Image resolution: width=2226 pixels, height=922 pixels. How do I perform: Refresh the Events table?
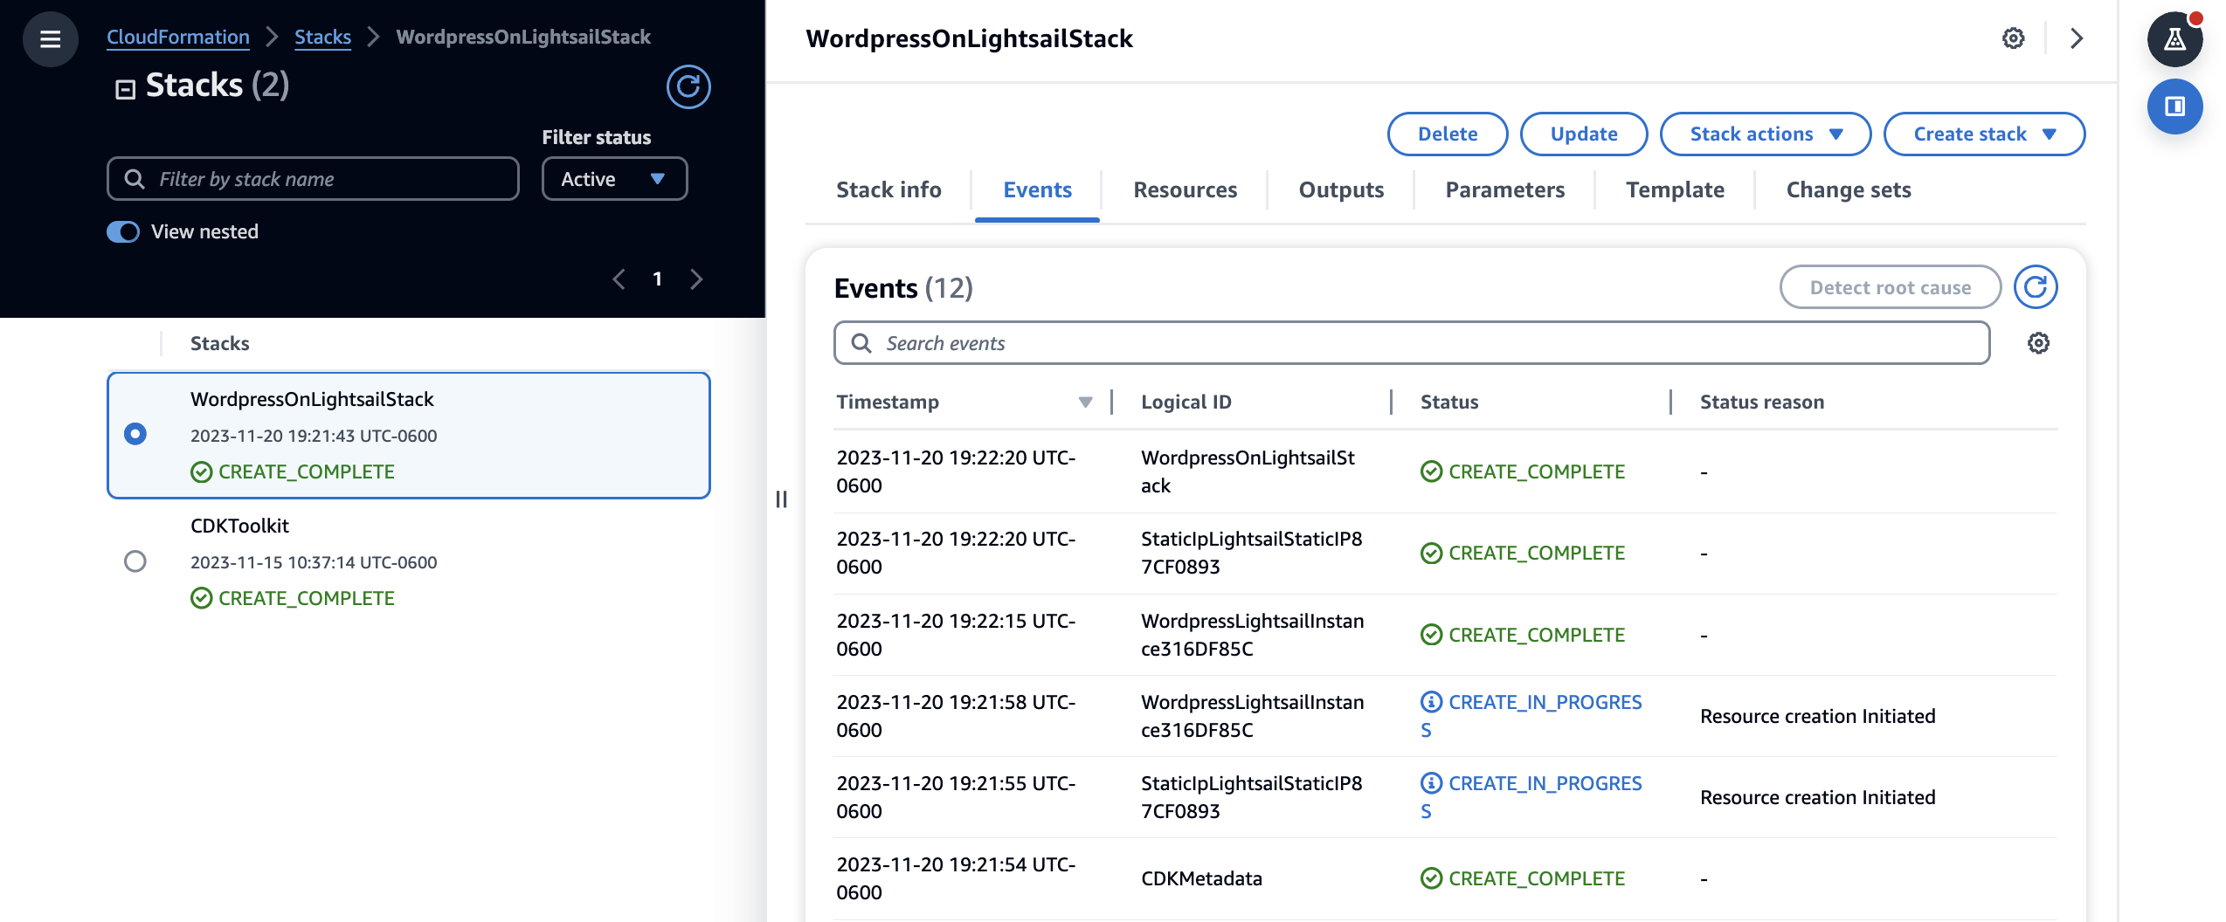[2036, 287]
